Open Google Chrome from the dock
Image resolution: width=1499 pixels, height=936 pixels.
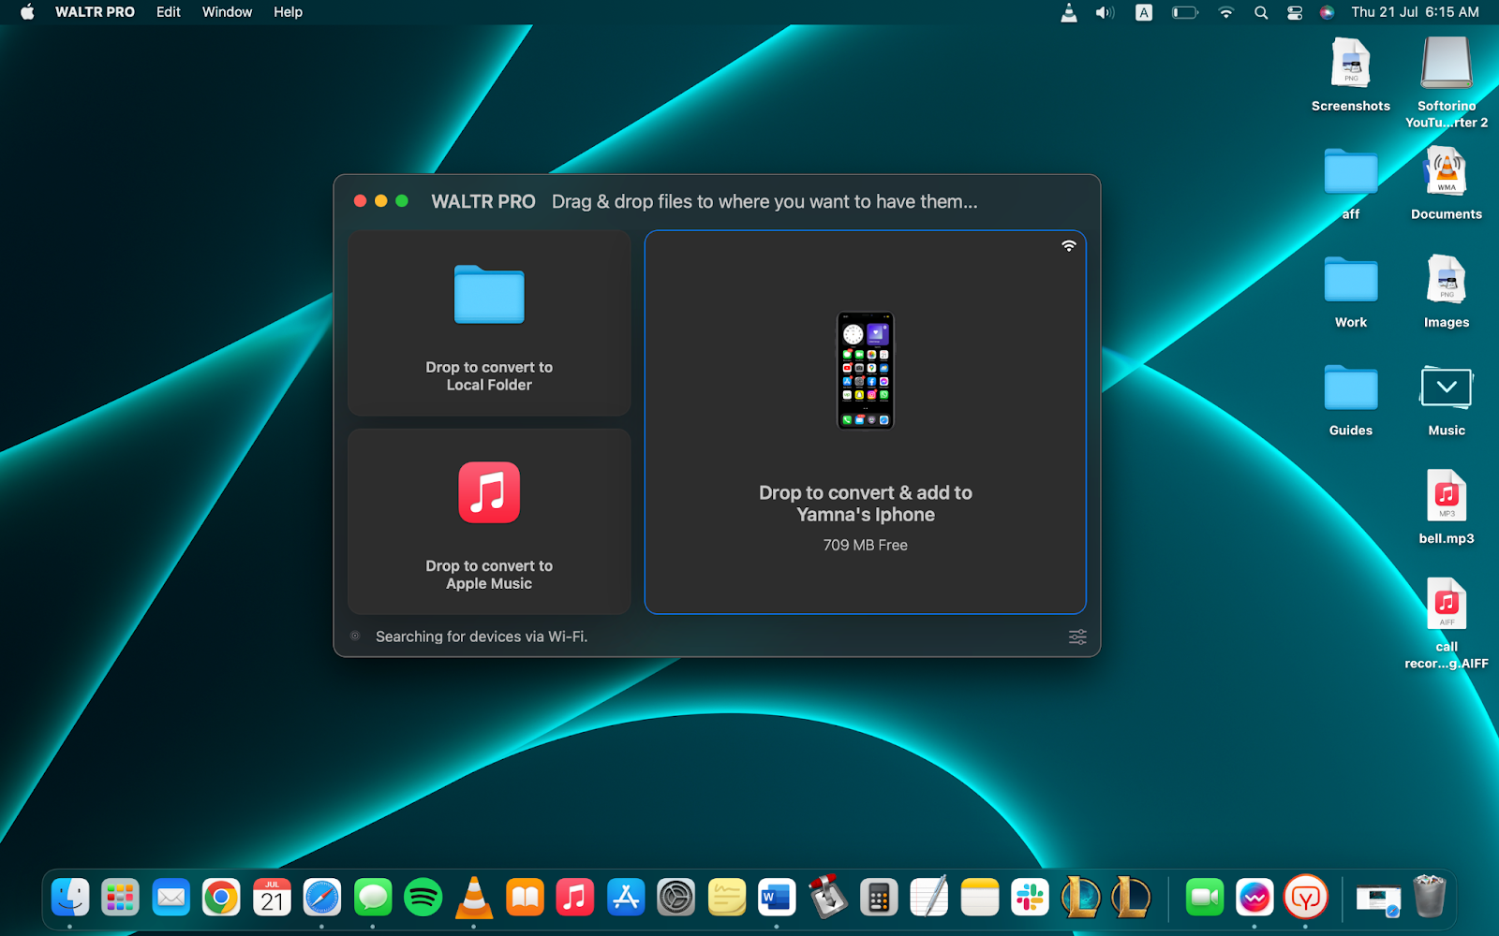[221, 898]
